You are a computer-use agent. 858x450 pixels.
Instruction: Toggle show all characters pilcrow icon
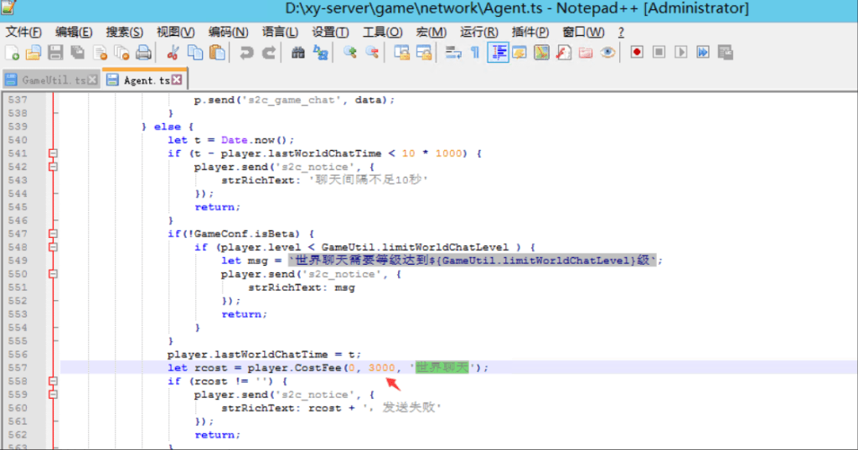point(475,53)
